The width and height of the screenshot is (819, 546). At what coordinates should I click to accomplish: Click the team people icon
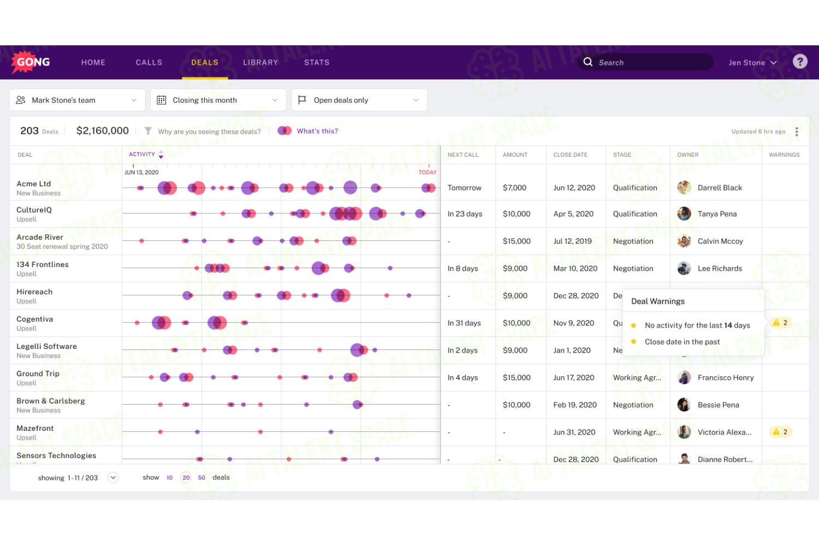21,100
